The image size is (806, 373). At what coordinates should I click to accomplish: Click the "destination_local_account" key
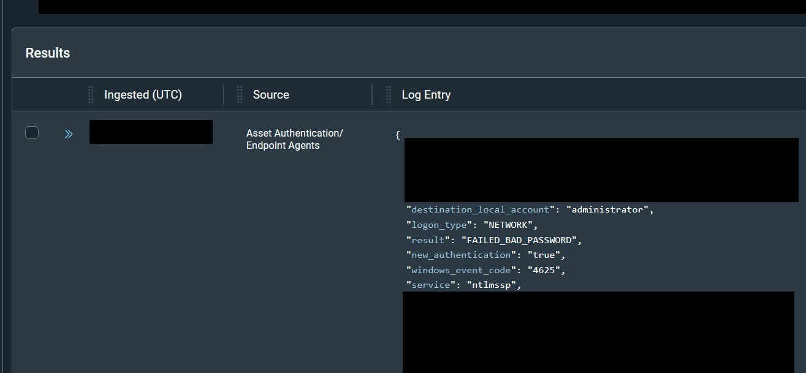481,209
